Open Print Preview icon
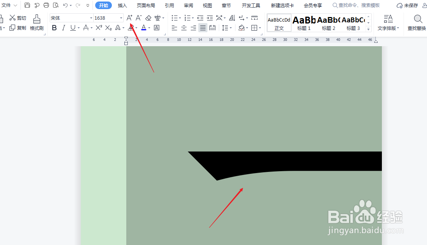Screen dimensions: 427x245 tap(56, 5)
